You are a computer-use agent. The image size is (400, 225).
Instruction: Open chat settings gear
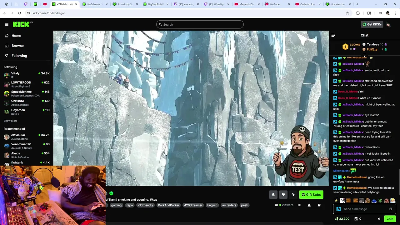pyautogui.click(x=379, y=219)
